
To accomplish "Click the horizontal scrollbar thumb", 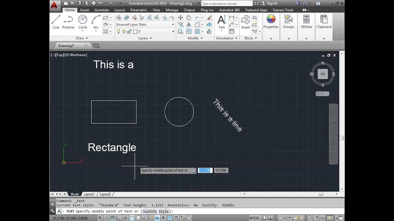I will (x=321, y=194).
